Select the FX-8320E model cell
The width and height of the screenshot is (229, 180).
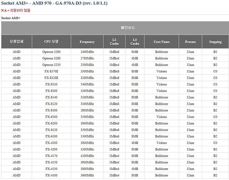(x=52, y=78)
